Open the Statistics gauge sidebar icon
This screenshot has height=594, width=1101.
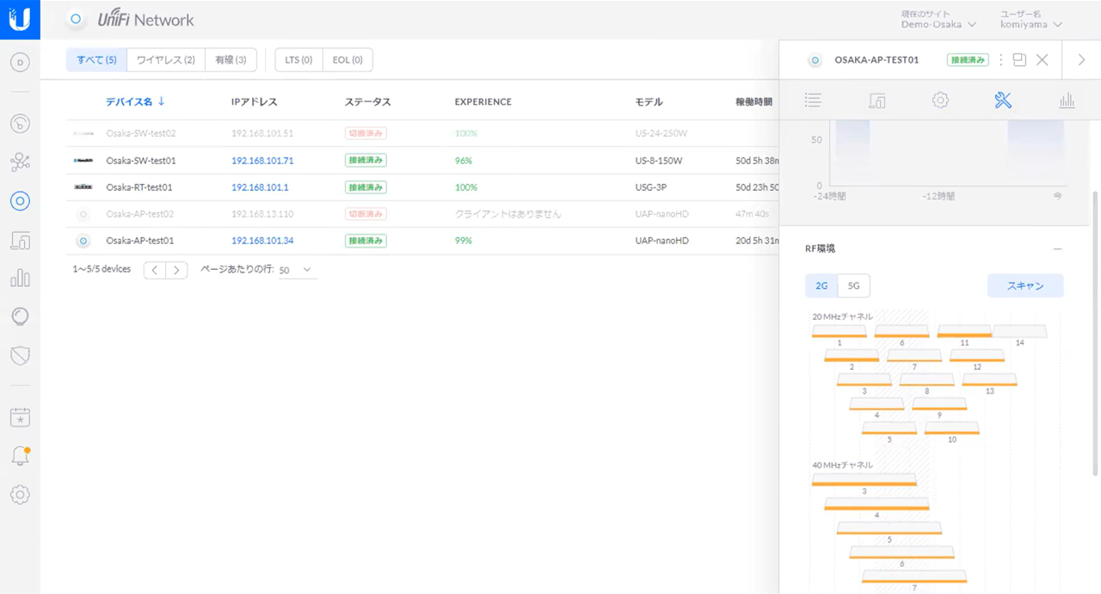pos(20,123)
